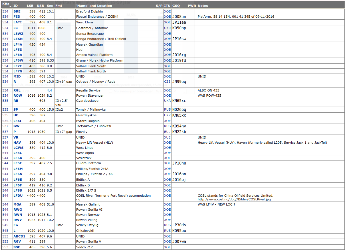Viewport: 345px width, 250px height.
Task: Open grid square JO08un link
Action: (179, 17)
